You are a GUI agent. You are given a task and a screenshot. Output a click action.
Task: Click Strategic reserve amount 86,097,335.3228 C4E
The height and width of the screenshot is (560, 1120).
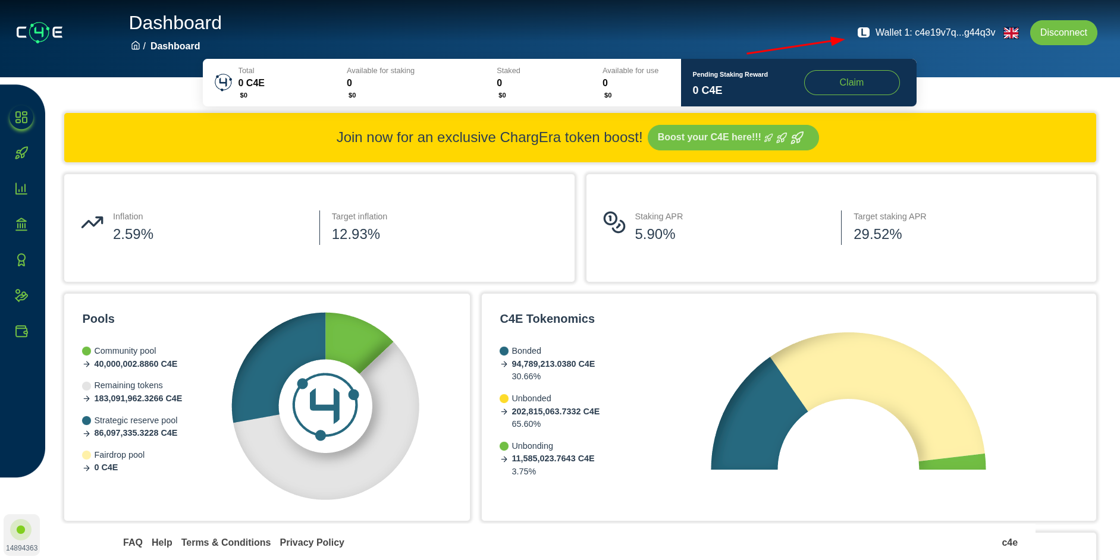pyautogui.click(x=136, y=433)
